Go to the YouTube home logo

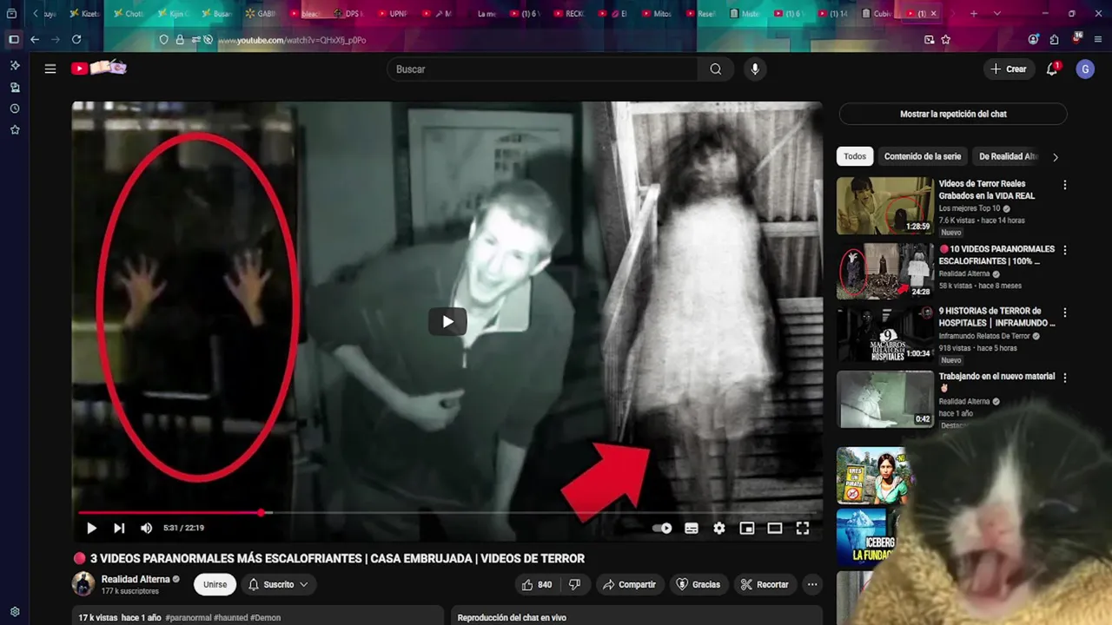[98, 69]
